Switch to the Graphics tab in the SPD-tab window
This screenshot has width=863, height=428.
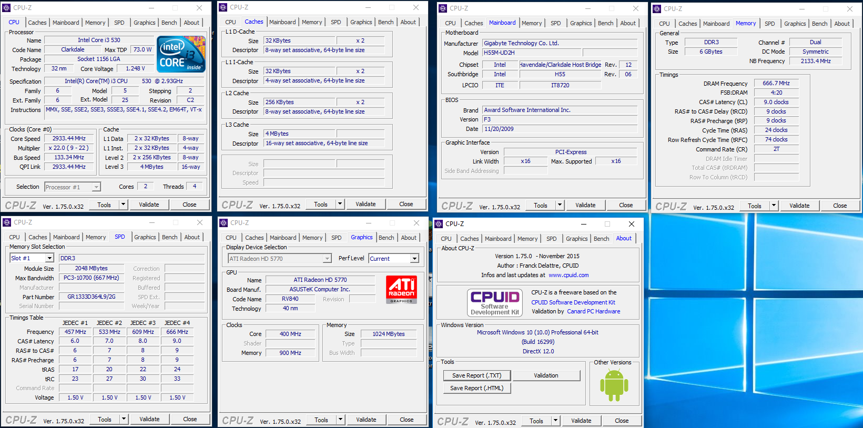coord(145,237)
